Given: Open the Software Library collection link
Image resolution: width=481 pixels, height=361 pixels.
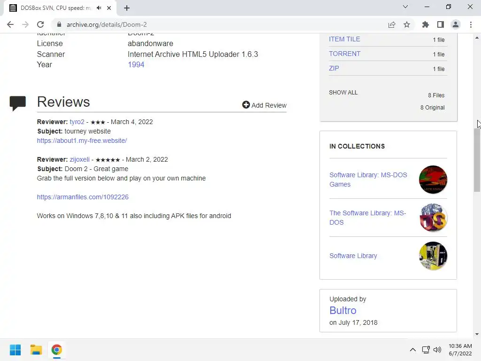Looking at the screenshot, I should (353, 256).
